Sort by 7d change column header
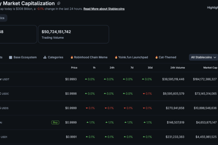 tap(132, 67)
